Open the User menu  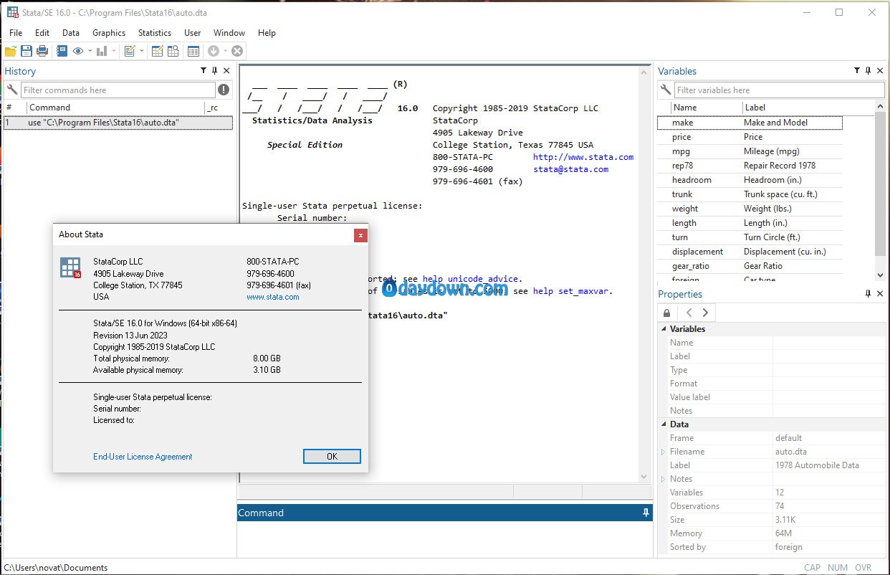pos(193,33)
